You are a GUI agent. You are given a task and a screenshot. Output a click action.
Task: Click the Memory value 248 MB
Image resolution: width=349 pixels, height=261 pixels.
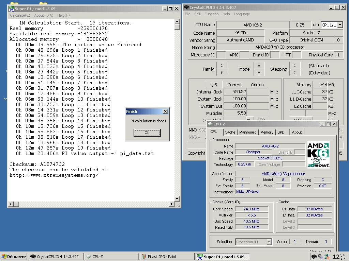320,85
